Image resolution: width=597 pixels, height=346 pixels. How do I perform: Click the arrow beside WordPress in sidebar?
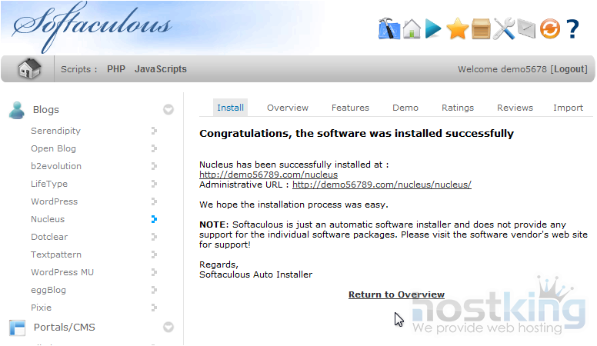pos(154,201)
